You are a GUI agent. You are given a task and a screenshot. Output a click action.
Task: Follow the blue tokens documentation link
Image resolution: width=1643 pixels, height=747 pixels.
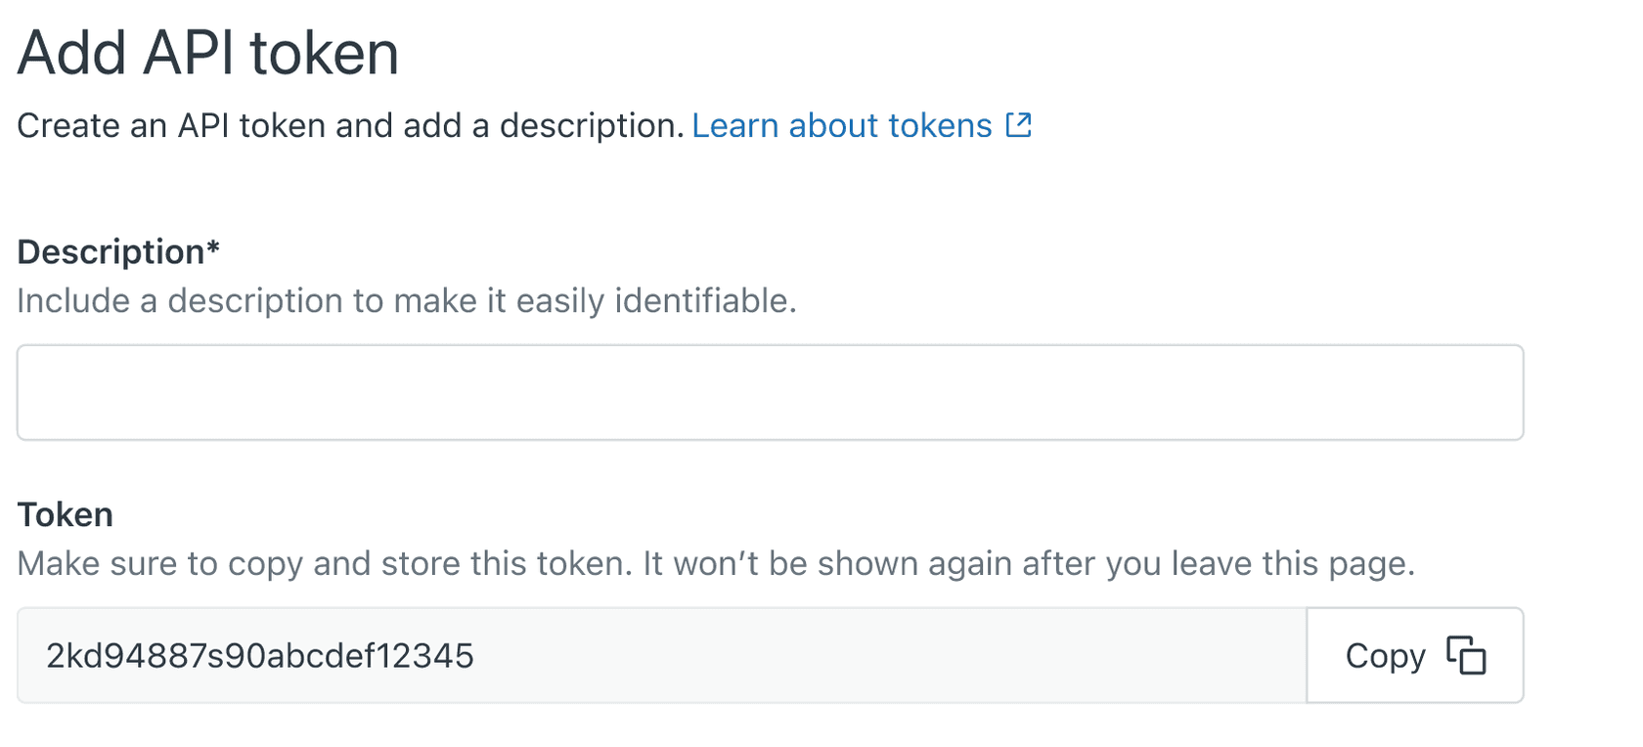(x=839, y=125)
